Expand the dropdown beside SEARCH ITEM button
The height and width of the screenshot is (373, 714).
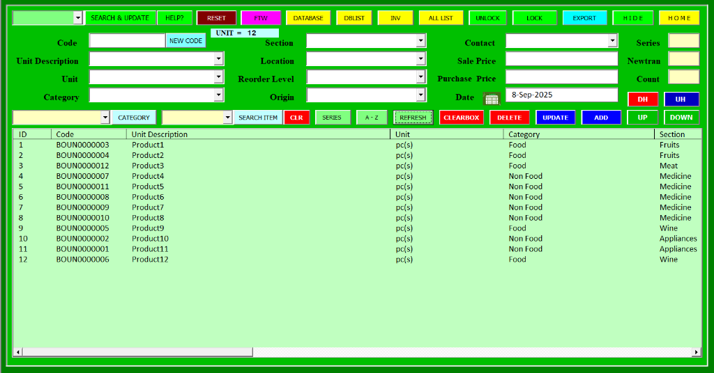(228, 117)
